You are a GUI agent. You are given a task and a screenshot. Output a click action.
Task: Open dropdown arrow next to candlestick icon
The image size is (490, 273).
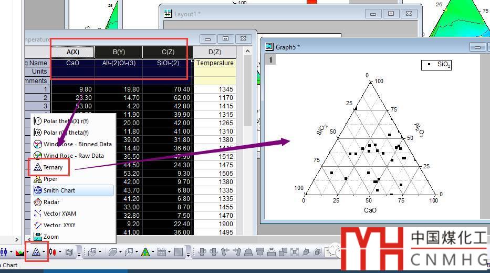click(60, 252)
